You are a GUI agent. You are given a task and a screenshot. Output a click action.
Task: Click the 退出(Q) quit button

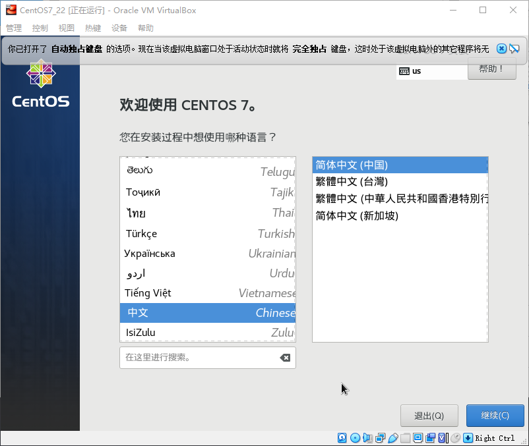pos(429,416)
